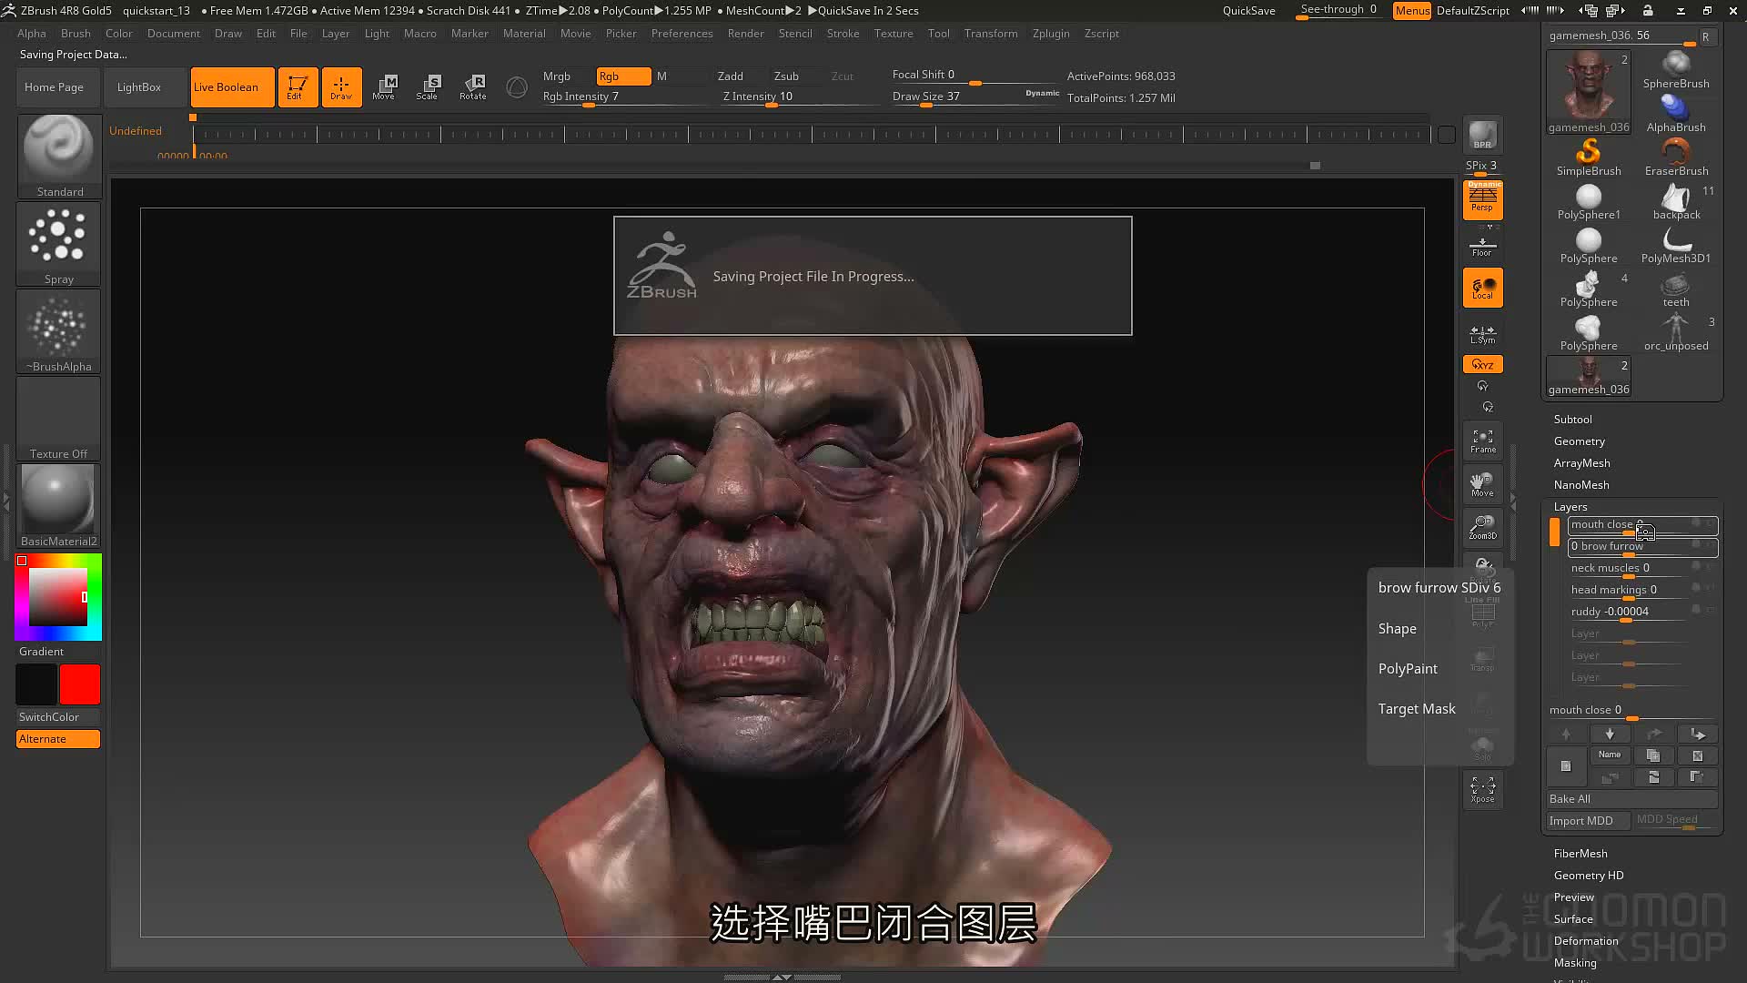
Task: Click the Floor grid icon
Action: point(1482,246)
